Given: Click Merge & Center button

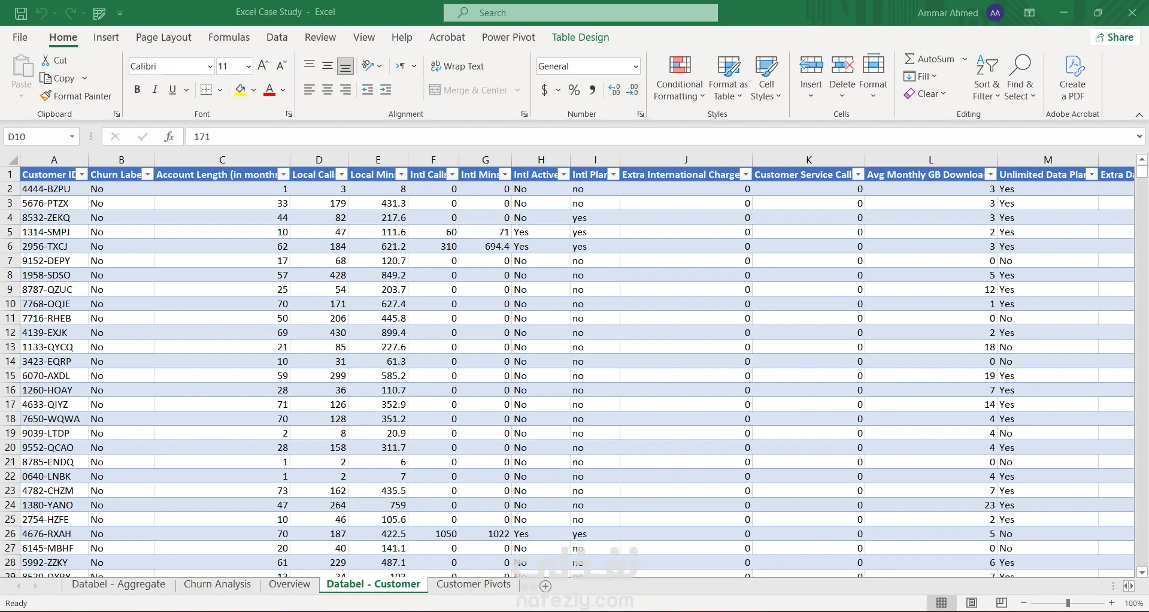Looking at the screenshot, I should (469, 90).
